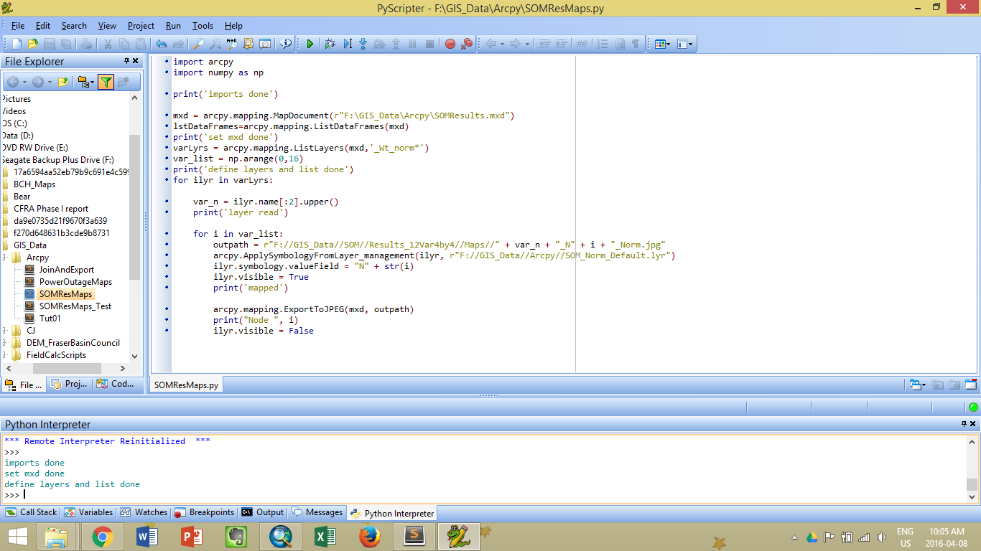Open the View menu
This screenshot has width=981, height=551.
click(107, 25)
